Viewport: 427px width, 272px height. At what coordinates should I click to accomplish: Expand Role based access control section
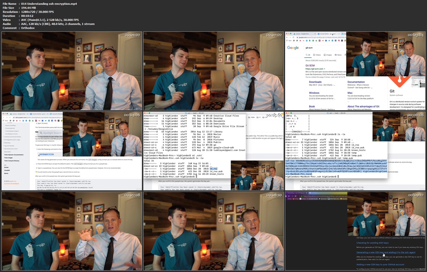point(10,149)
